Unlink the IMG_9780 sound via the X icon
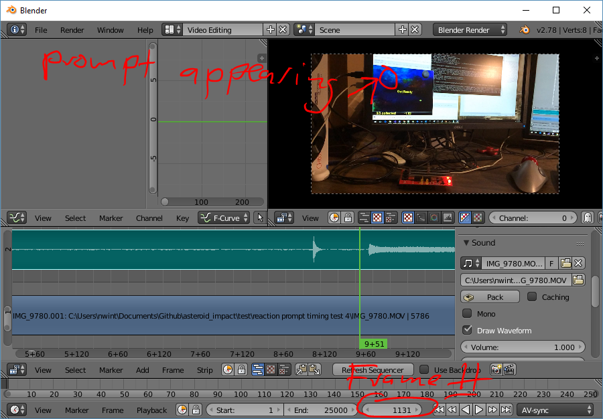 click(x=578, y=263)
